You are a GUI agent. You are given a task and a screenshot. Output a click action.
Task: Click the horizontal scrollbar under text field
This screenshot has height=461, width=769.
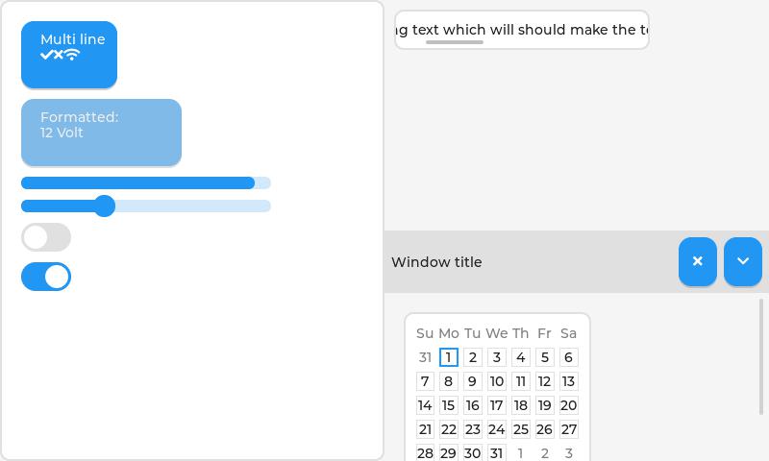[x=455, y=42]
